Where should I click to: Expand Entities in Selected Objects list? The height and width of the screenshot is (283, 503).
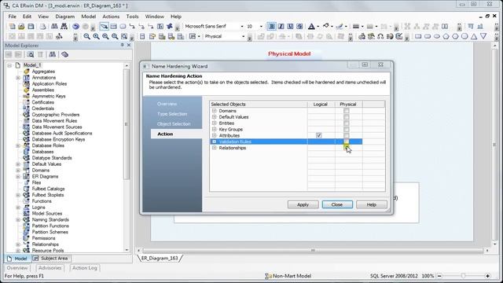tap(215, 123)
